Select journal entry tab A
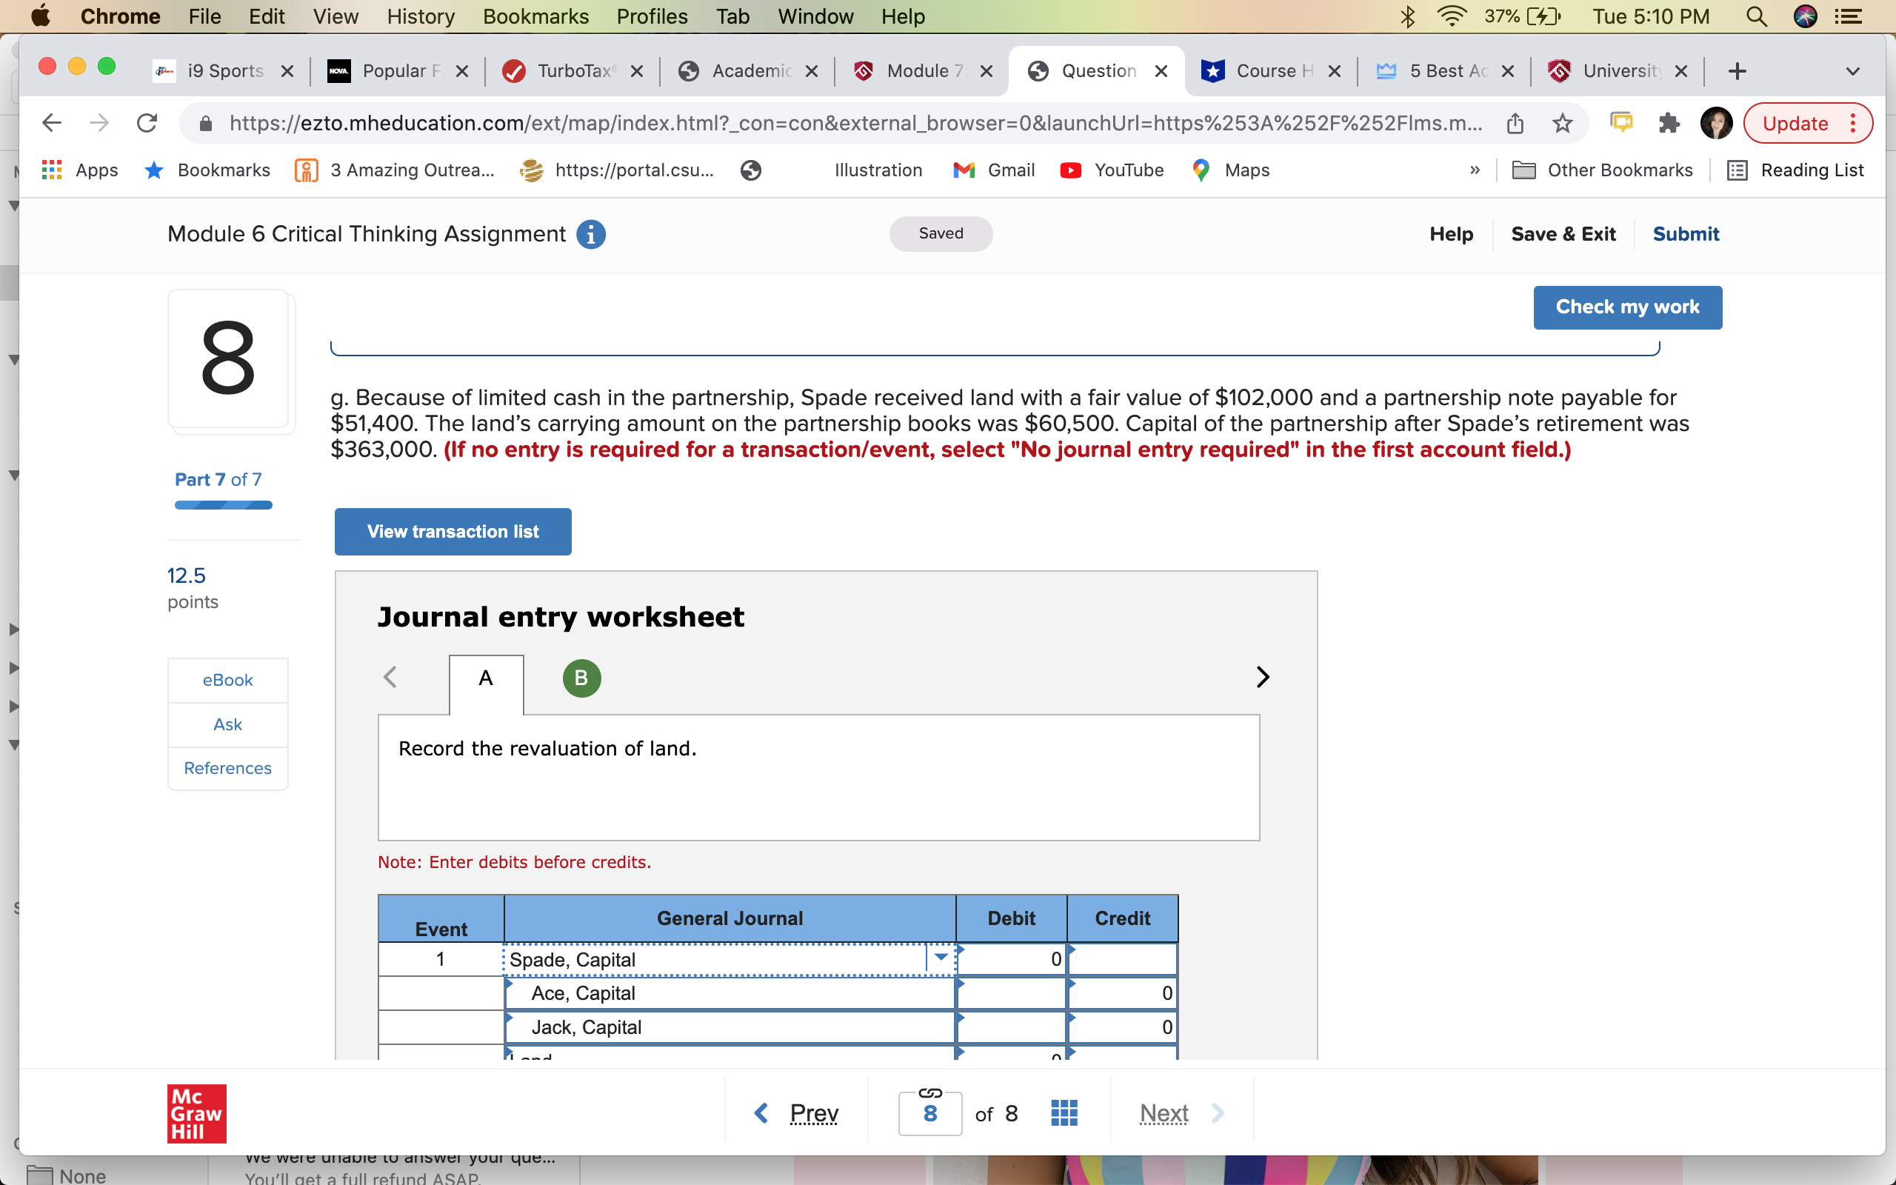Screen dimensions: 1896x1185 pyautogui.click(x=486, y=678)
